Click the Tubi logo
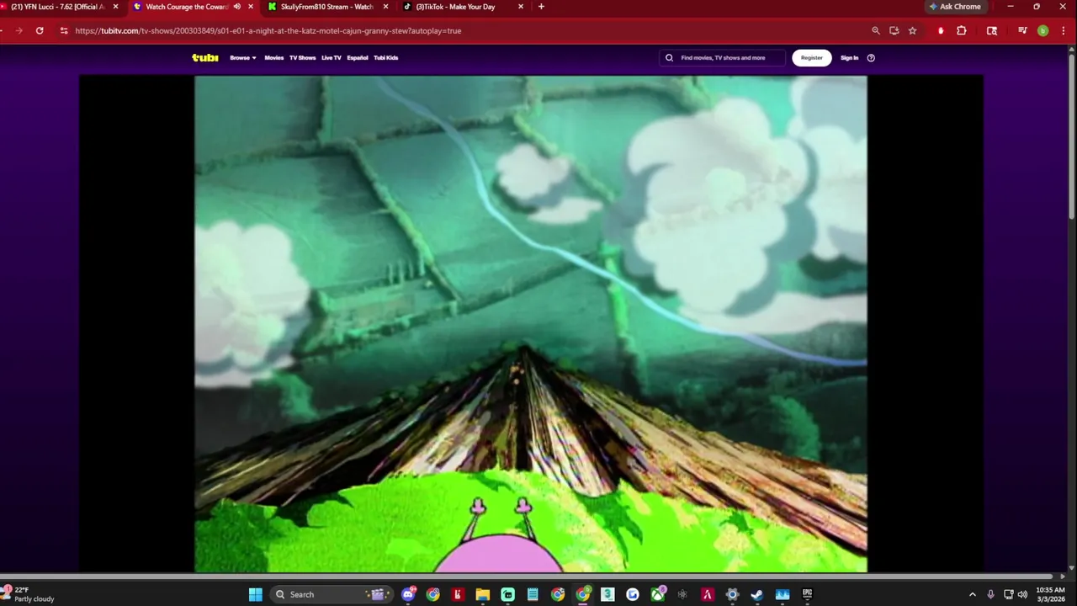Viewport: 1077px width, 606px height. pyautogui.click(x=205, y=58)
